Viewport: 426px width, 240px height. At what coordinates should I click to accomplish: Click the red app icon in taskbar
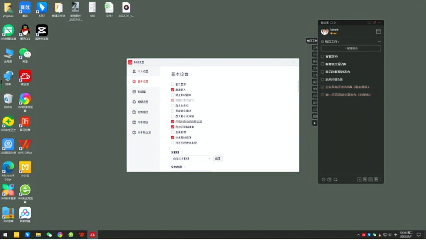point(93,235)
